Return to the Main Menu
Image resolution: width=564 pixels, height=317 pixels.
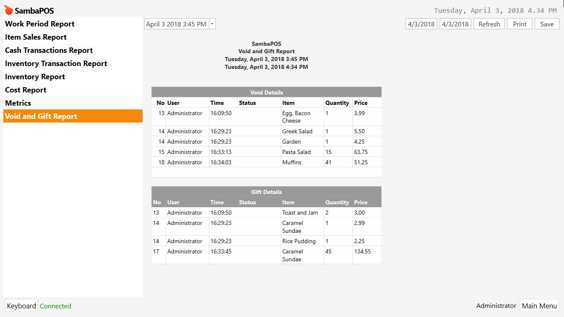coord(539,305)
